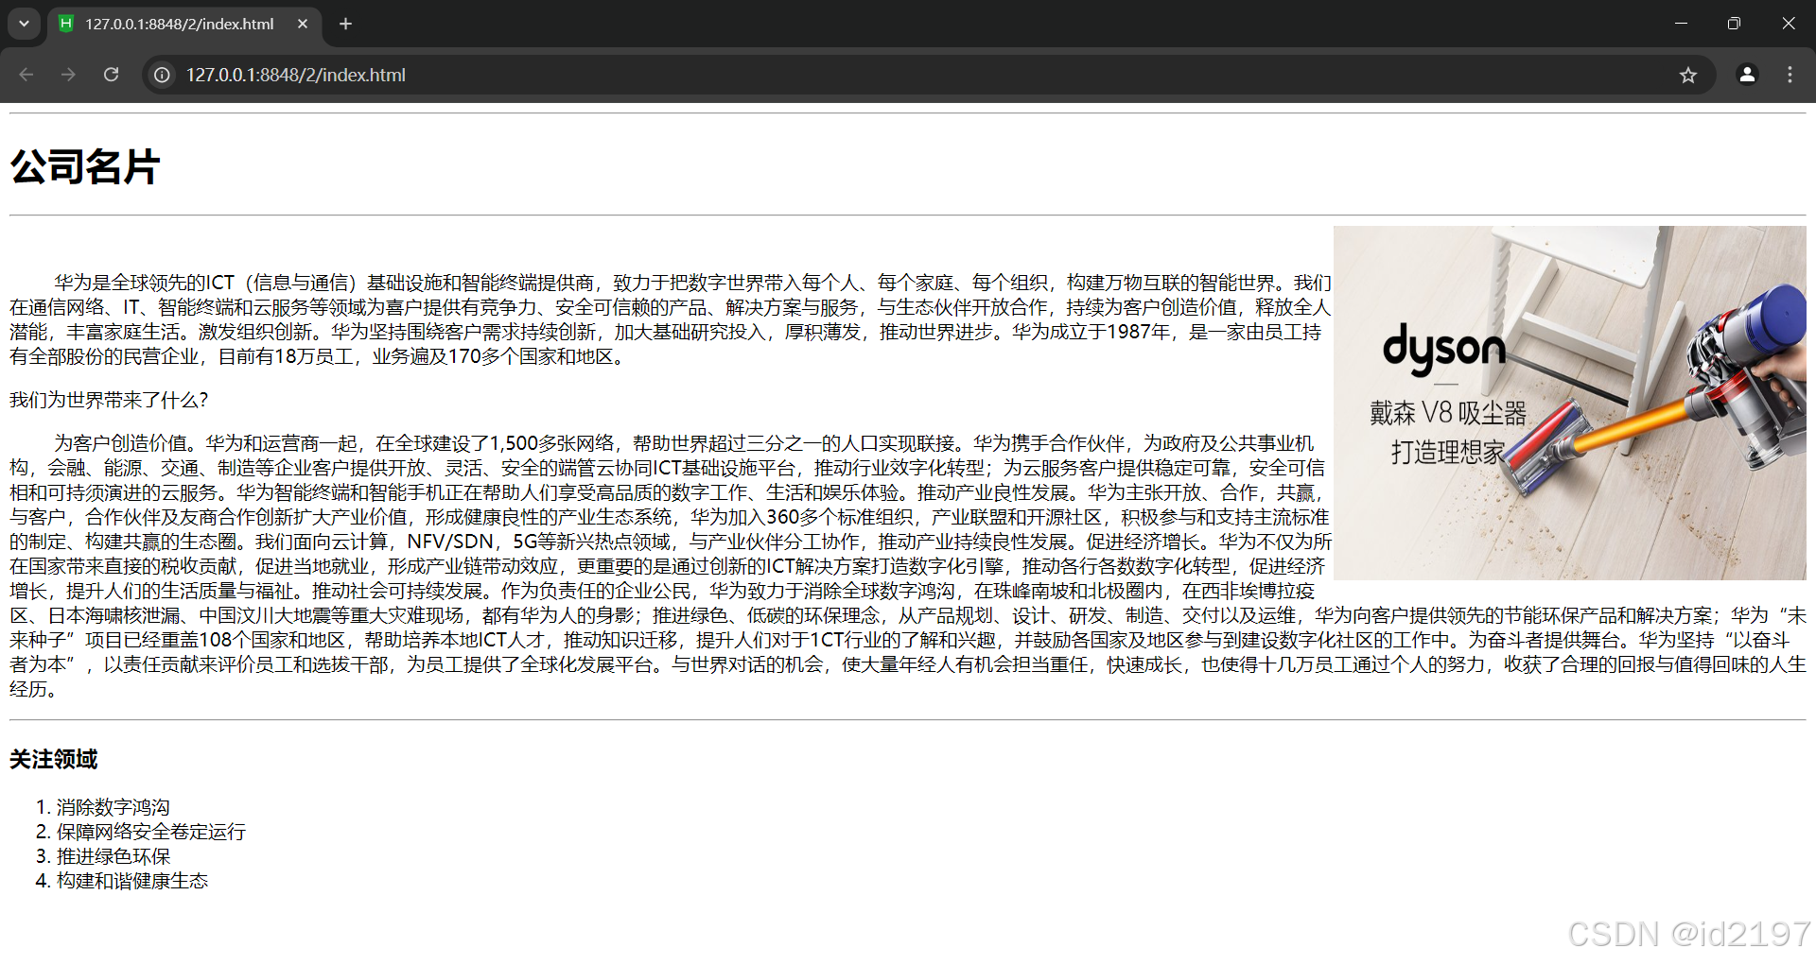The width and height of the screenshot is (1816, 964).
Task: Restore down the Chrome window
Action: (1734, 24)
